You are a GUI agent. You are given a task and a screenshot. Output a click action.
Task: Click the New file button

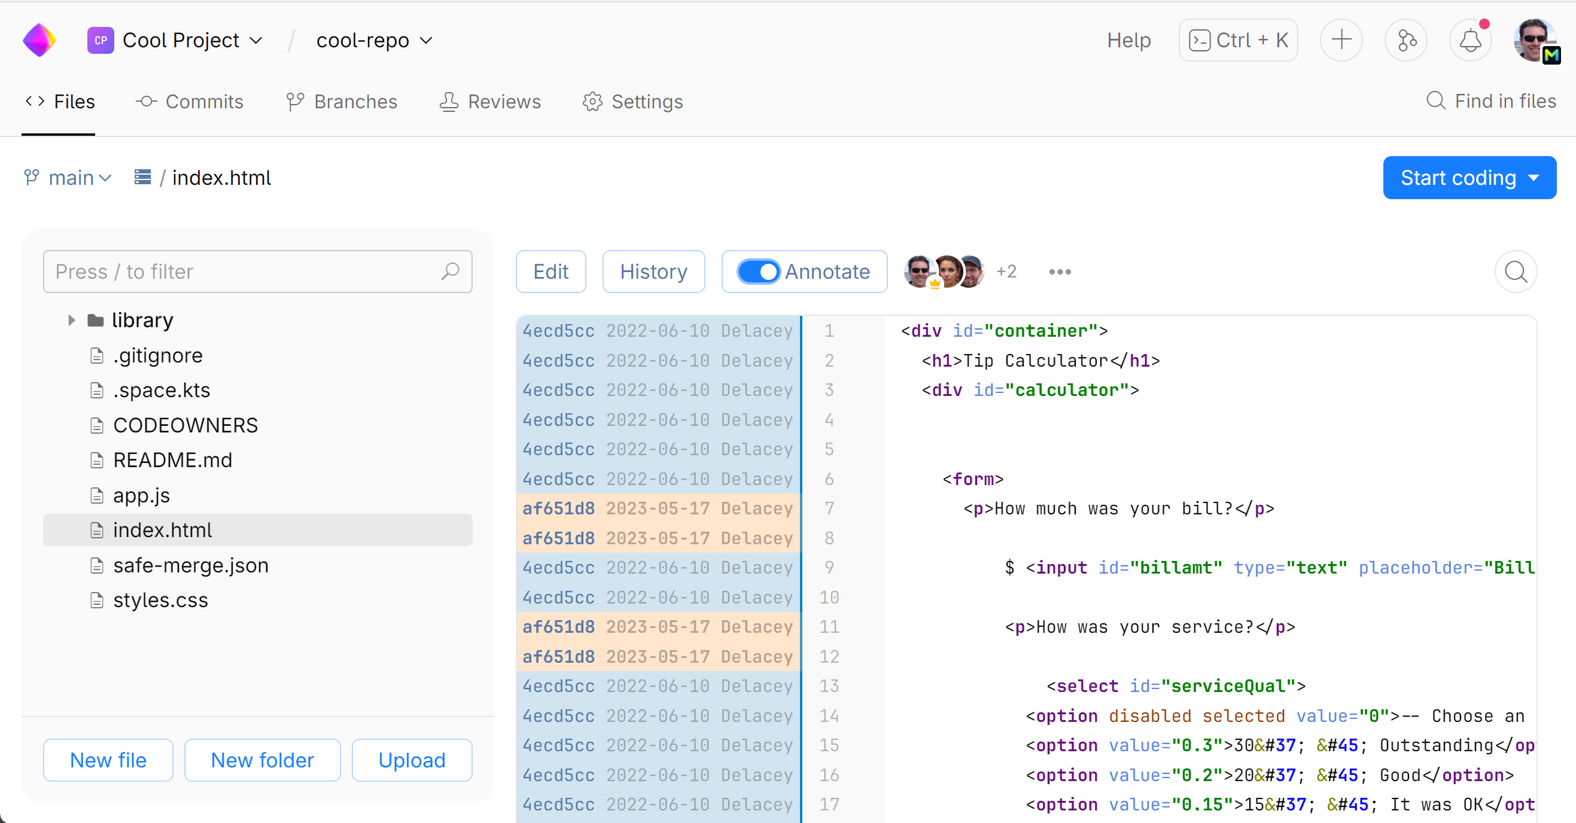108,760
